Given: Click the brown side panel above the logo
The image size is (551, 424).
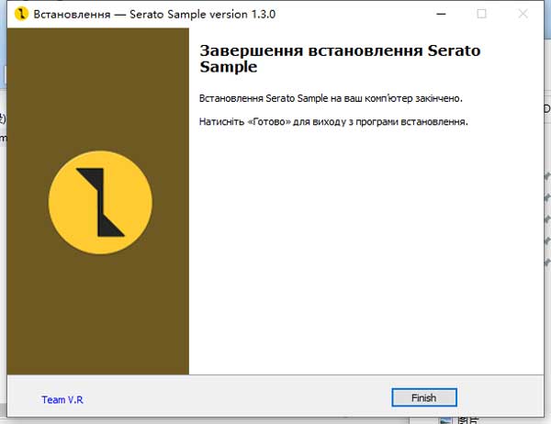Looking at the screenshot, I should click(x=98, y=88).
